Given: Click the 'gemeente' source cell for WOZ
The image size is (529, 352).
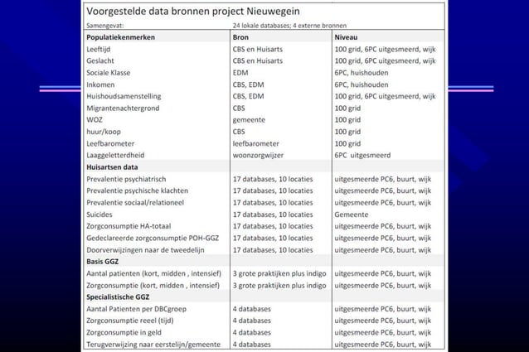Looking at the screenshot, I should 249,120.
